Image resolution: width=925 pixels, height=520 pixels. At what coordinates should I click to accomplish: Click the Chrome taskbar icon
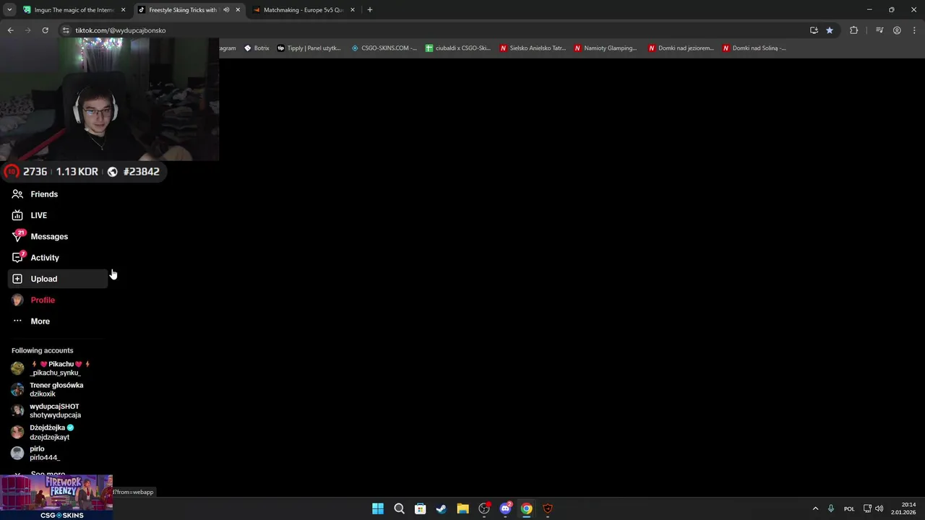point(527,508)
